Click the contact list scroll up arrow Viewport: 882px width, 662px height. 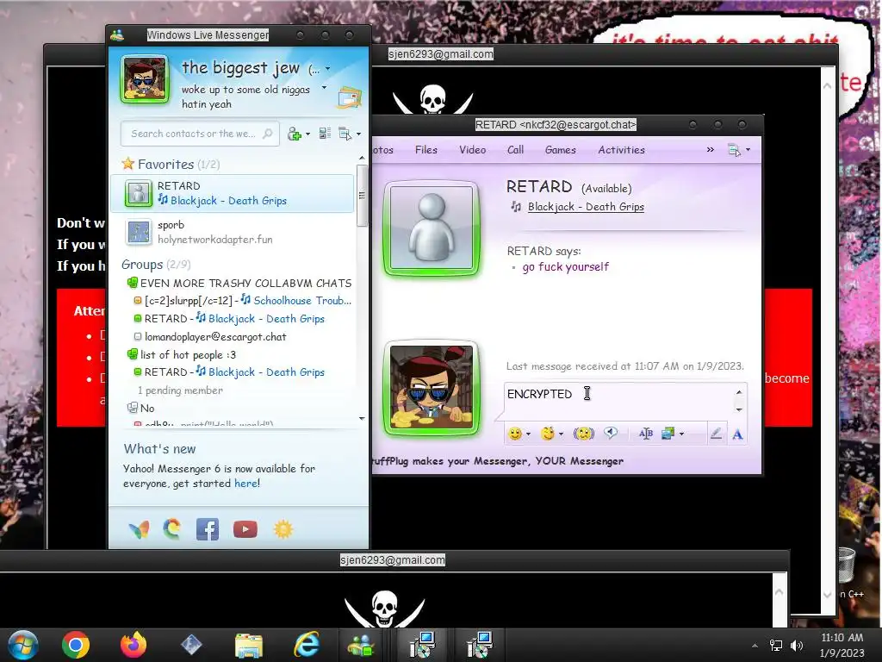362,159
